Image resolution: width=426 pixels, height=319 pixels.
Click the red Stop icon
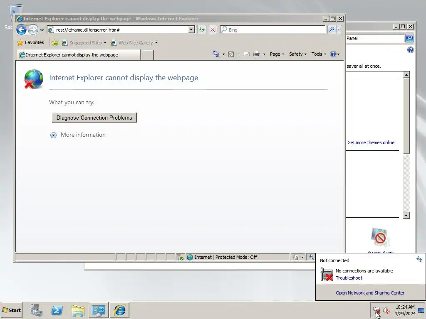coord(213,29)
